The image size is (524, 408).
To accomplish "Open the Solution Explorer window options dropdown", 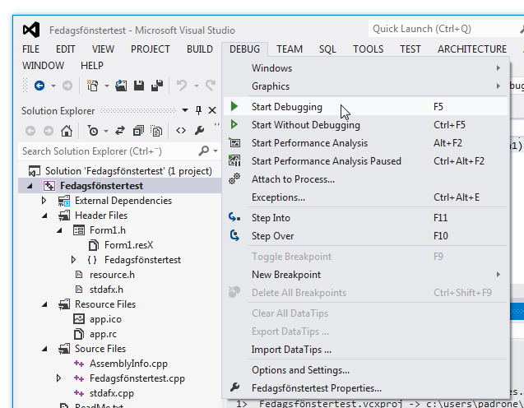I will (185, 110).
